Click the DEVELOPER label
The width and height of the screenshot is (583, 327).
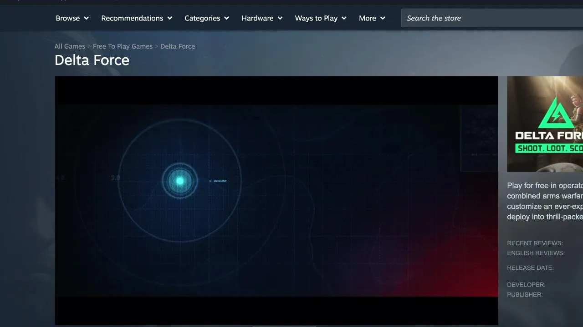[x=526, y=285]
